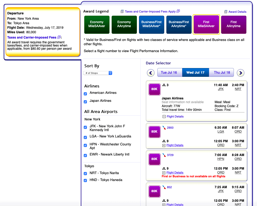This screenshot has width=257, height=206.
Task: Click the 'Flight Date: Wednesday, July 17, 2019' text
Action: click(35, 28)
